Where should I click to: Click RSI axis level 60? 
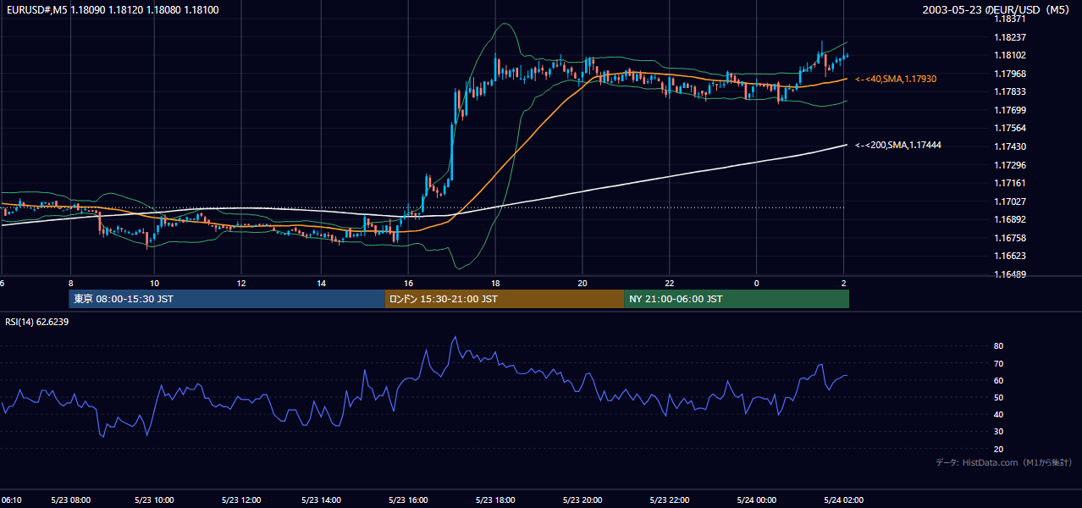tap(998, 380)
